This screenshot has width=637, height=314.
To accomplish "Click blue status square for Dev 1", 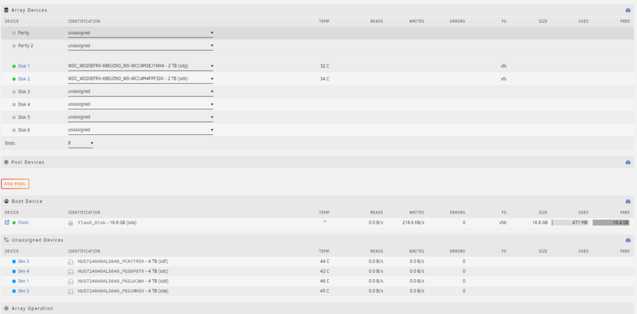I will [x=14, y=281].
